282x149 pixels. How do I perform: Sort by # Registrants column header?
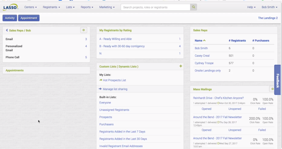click(237, 40)
